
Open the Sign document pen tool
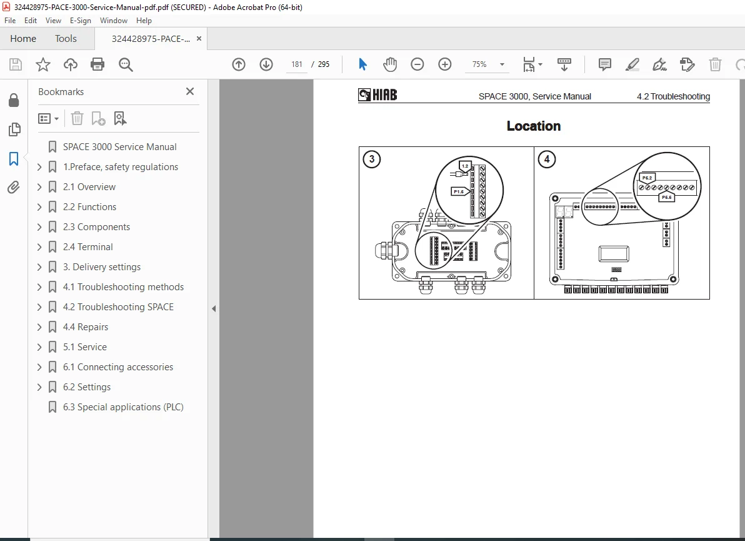pyautogui.click(x=659, y=64)
